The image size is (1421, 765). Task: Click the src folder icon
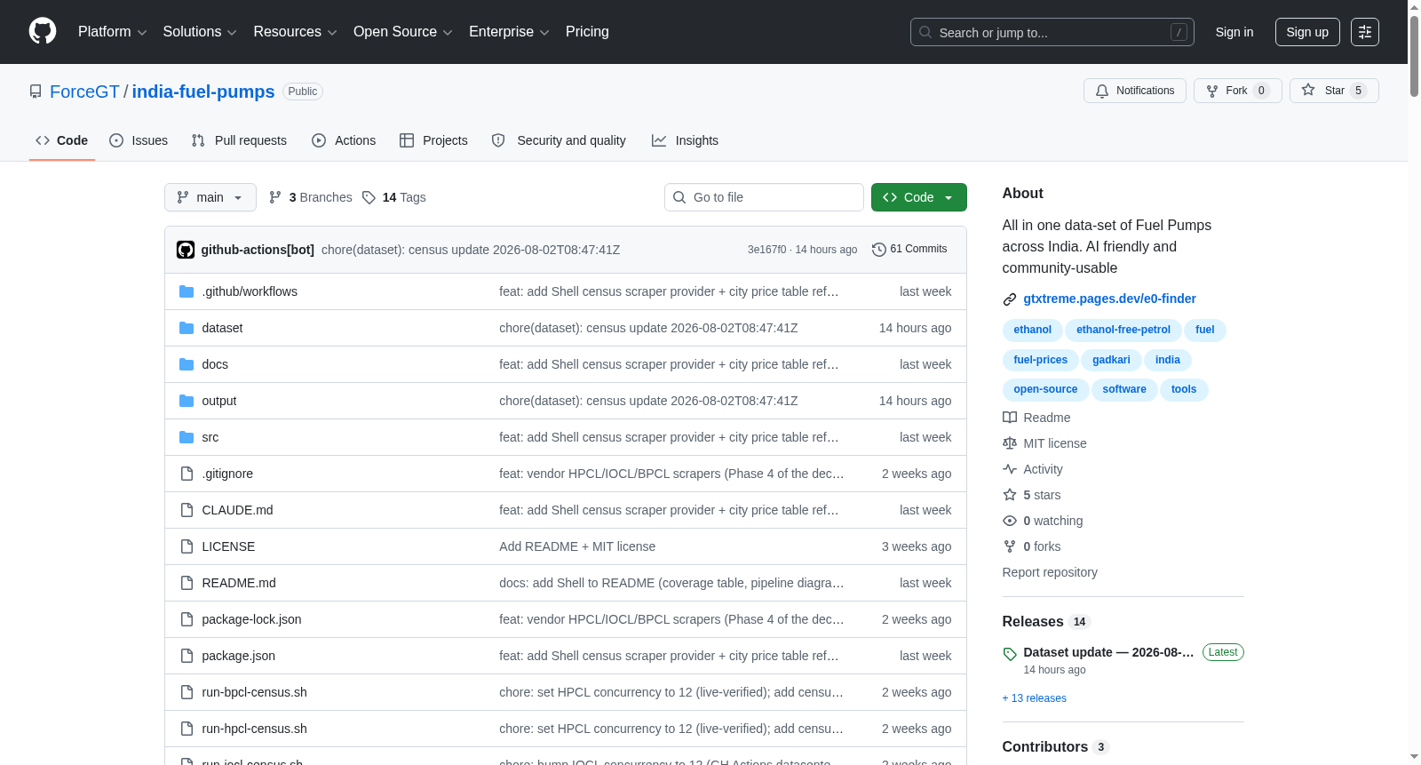pos(187,437)
